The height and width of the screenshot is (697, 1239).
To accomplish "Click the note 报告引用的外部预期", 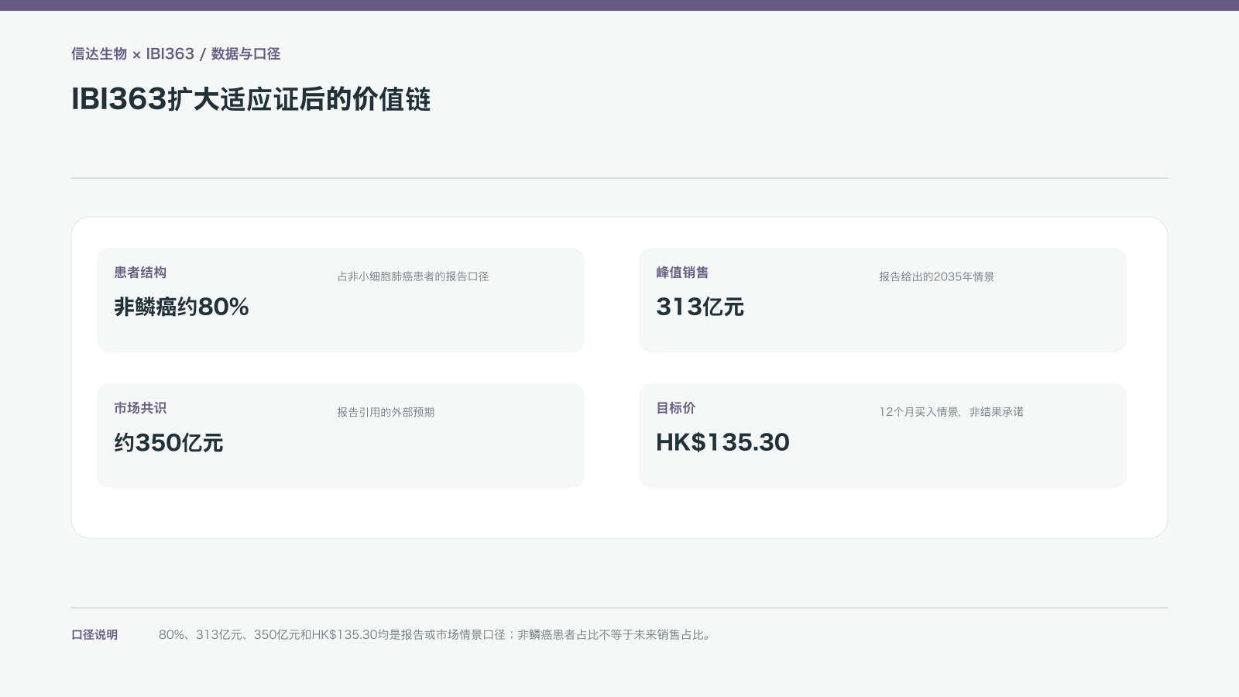I will [x=386, y=412].
